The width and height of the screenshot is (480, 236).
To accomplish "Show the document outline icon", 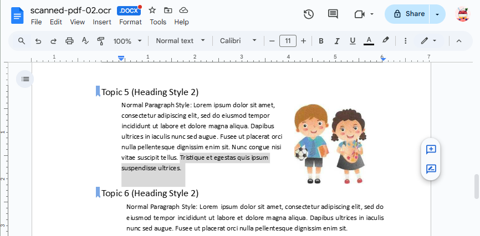I will tap(25, 79).
